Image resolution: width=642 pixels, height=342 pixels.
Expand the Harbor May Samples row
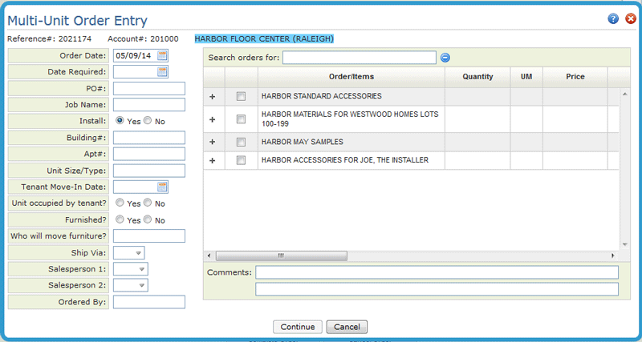pos(213,142)
